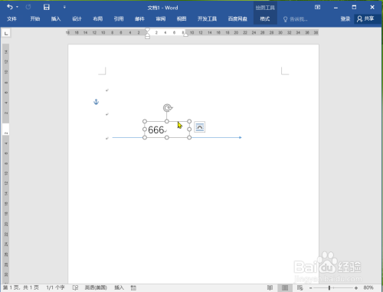Click the macro recording icon in status bar
Image resolution: width=383 pixels, height=292 pixels.
(133, 288)
